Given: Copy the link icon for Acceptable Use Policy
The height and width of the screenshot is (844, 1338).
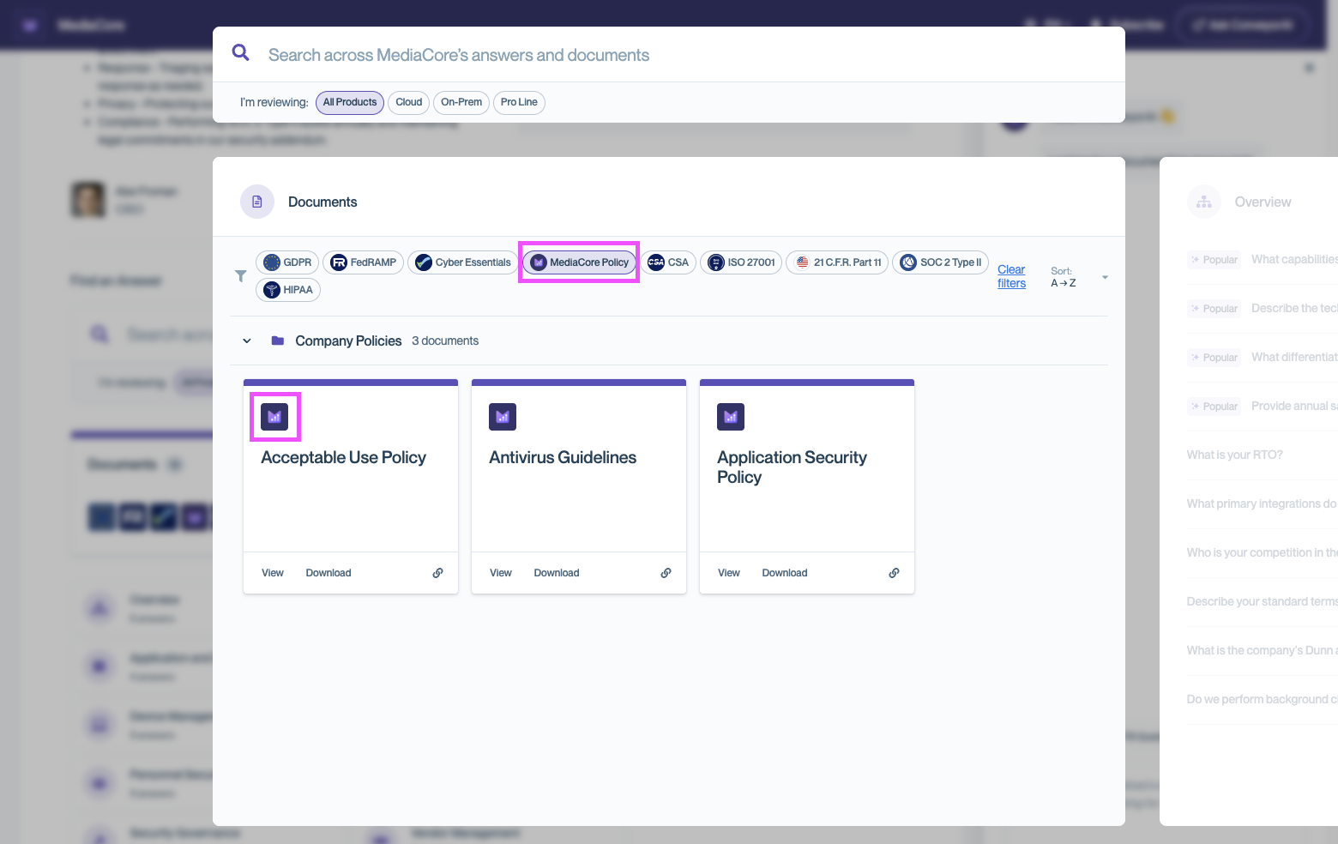Looking at the screenshot, I should click(x=437, y=572).
